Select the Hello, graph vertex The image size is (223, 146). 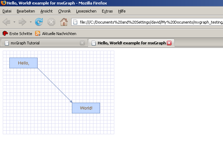(x=23, y=63)
